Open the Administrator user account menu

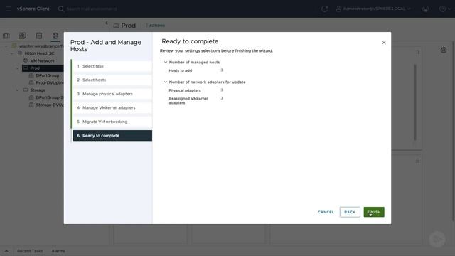[x=373, y=9]
